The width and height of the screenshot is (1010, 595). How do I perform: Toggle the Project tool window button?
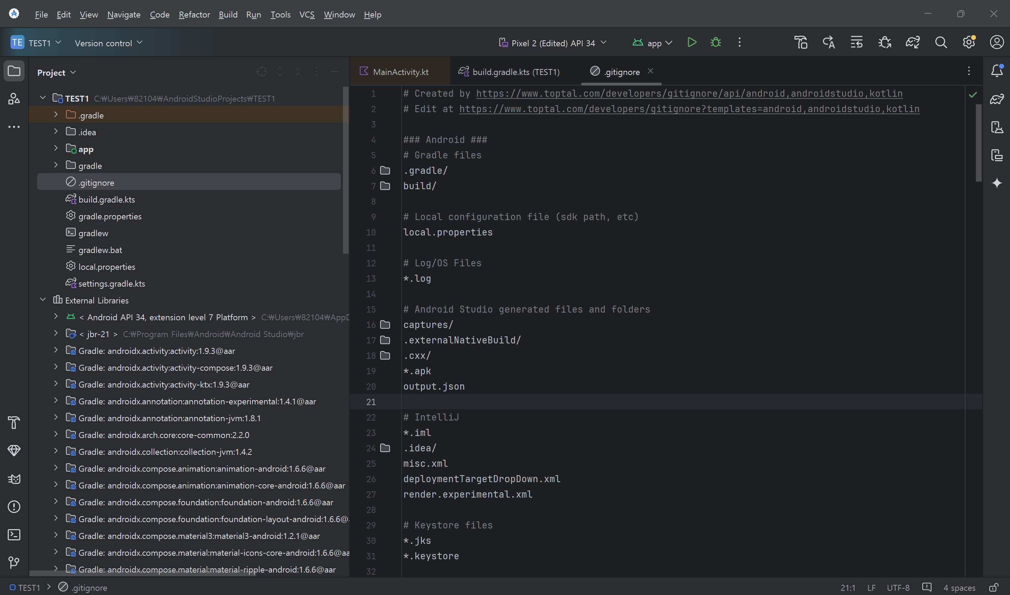(14, 71)
